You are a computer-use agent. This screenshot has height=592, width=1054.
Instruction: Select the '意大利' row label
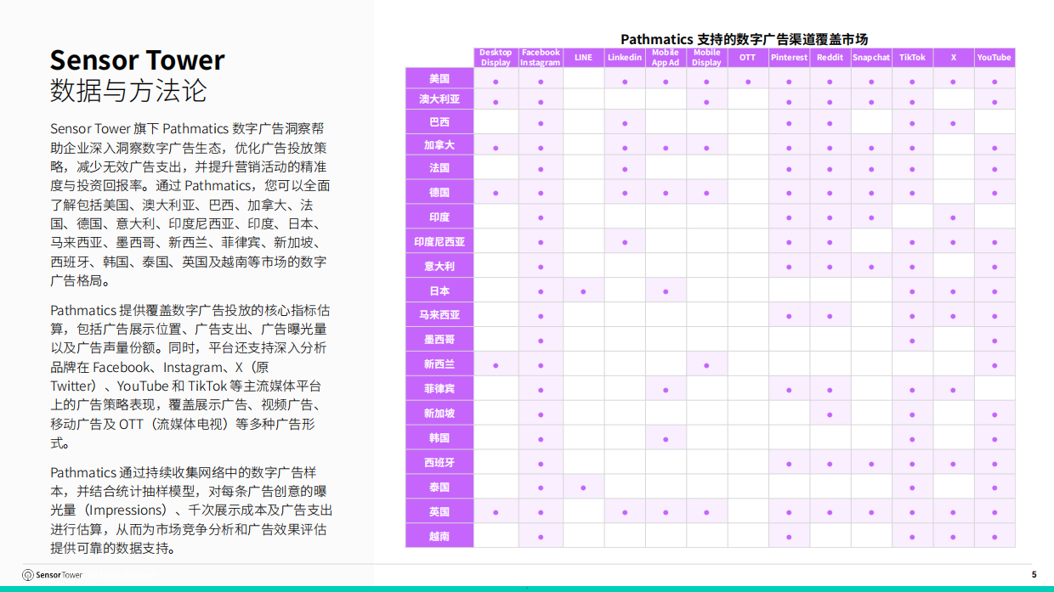(x=439, y=267)
